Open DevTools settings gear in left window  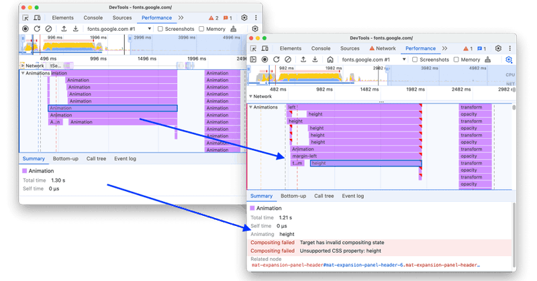(x=244, y=18)
